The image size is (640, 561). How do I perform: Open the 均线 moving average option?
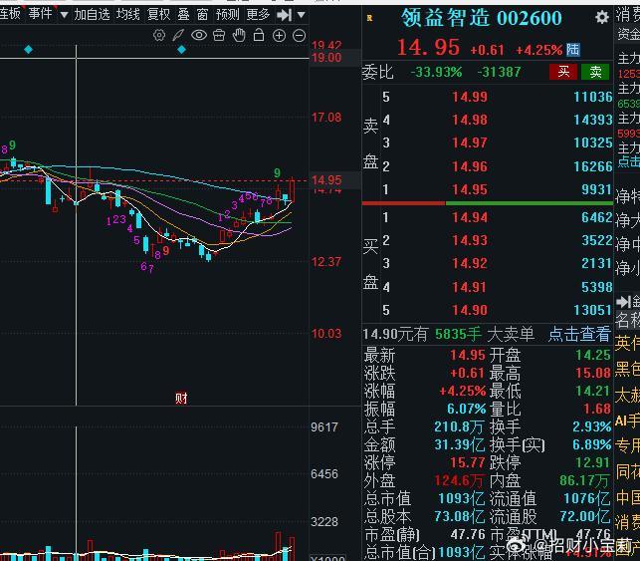coord(127,15)
